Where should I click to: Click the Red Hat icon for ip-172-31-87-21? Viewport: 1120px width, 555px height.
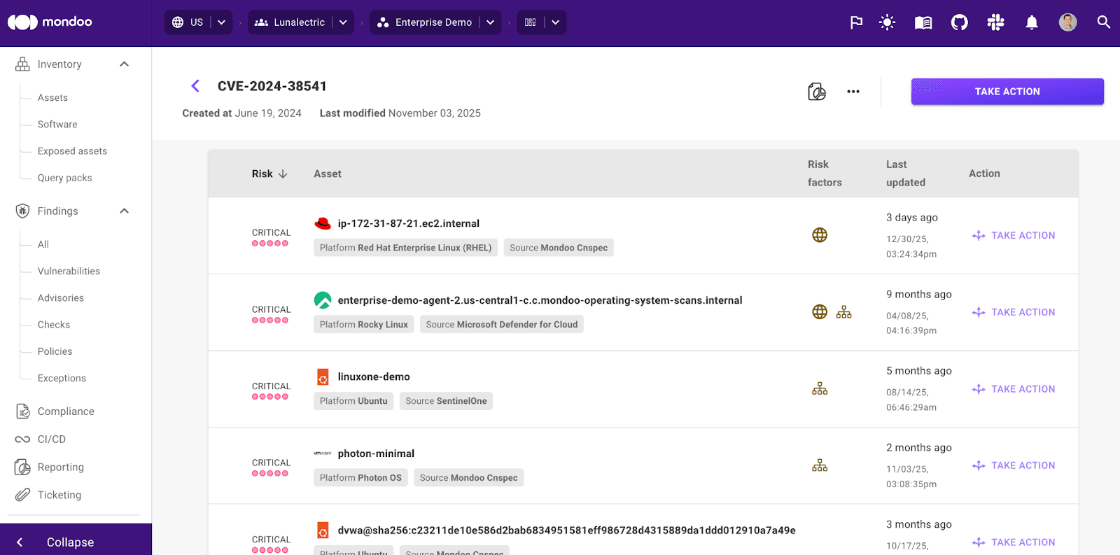point(323,223)
